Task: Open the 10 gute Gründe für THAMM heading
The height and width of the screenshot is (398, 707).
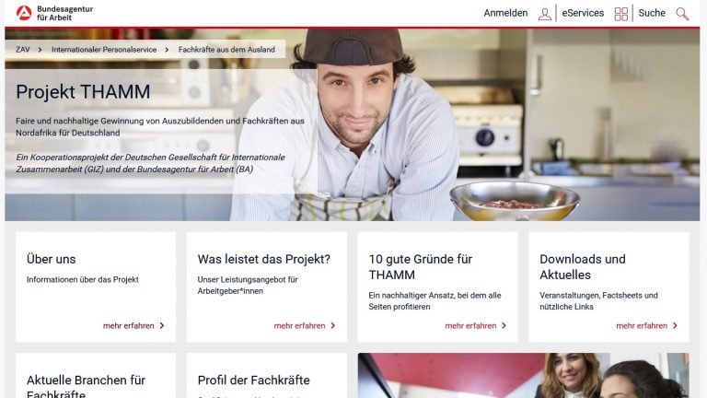Action: pos(420,266)
